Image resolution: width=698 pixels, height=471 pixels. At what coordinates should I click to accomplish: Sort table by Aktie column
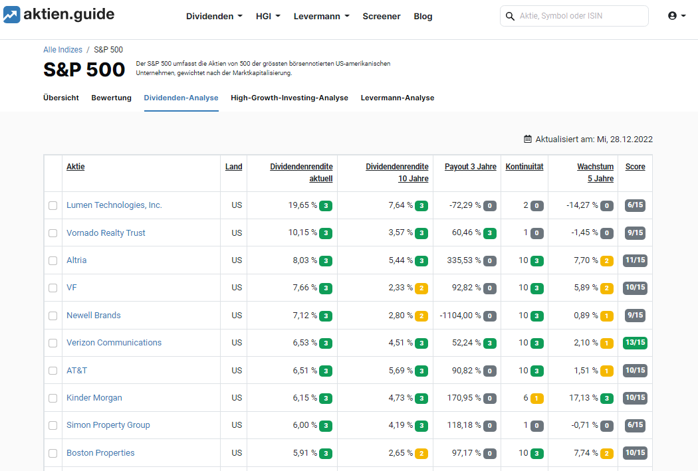[76, 167]
